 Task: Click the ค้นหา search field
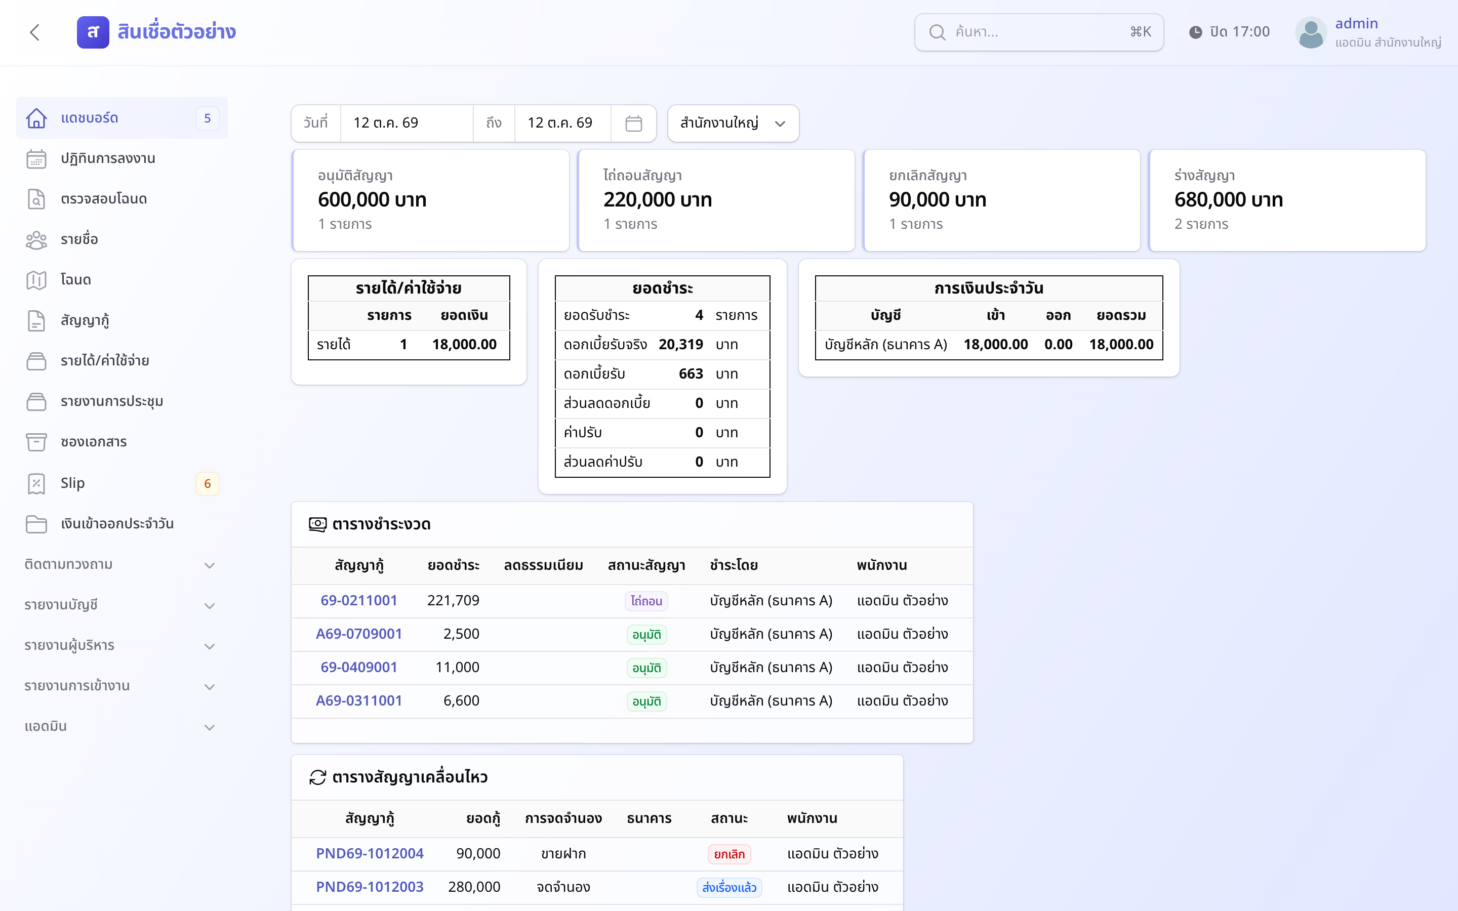coord(1039,32)
